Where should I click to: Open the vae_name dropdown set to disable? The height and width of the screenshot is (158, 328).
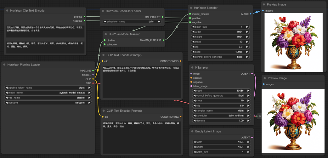click(48, 98)
